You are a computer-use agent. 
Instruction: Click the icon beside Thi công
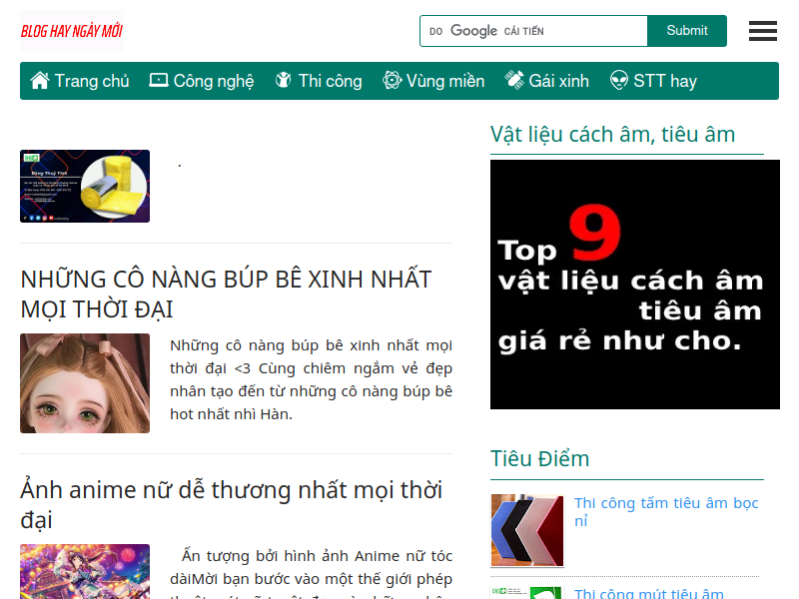click(x=284, y=81)
